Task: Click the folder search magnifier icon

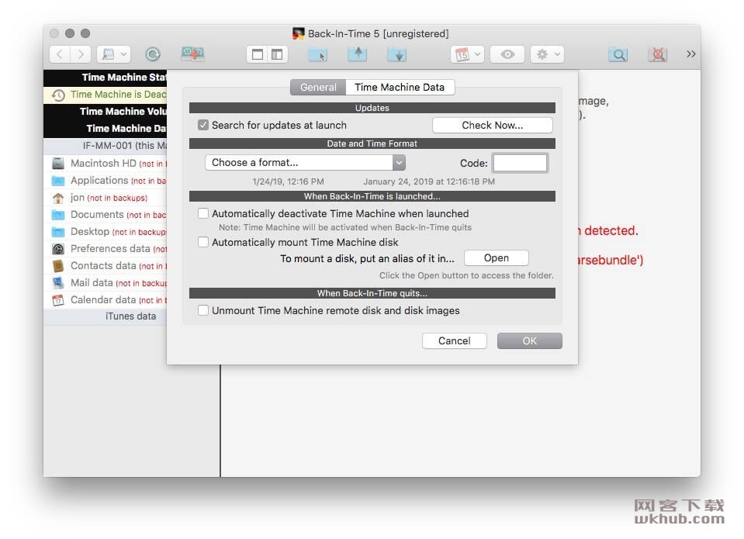Action: 618,54
